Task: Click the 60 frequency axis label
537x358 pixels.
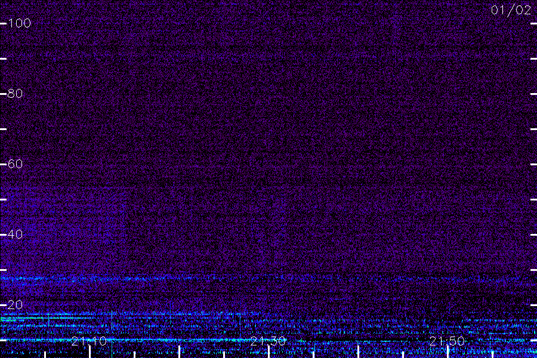Action: coord(15,164)
